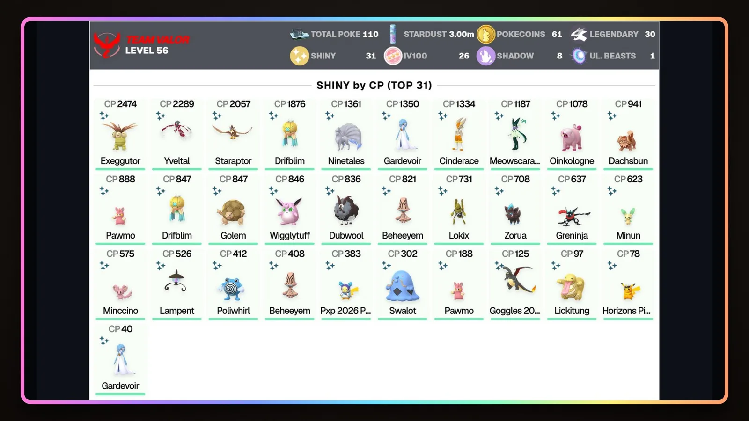Select the Poliwhirl sprite
Screen dimensions: 749x421
tap(232, 289)
